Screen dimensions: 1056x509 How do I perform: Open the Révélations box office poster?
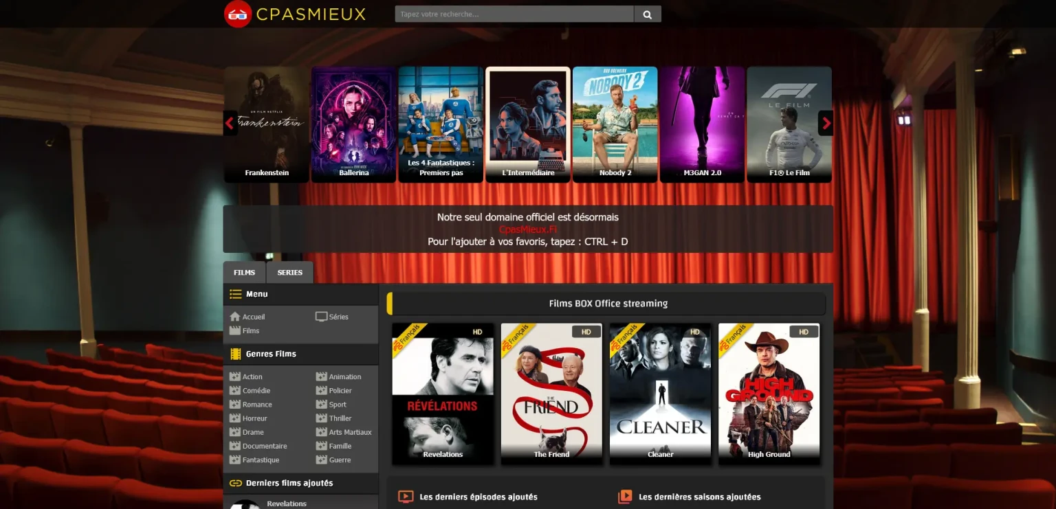point(443,393)
